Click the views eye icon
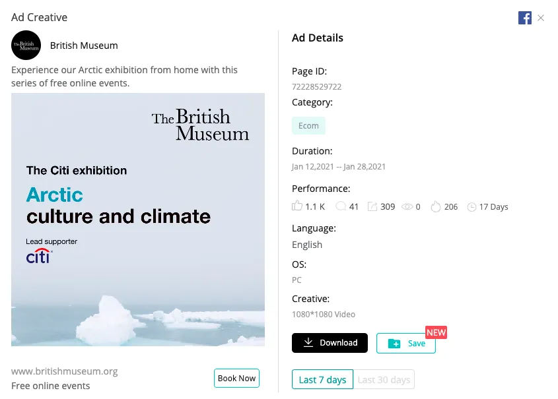Screen dimensions: 558x399 pyautogui.click(x=407, y=206)
